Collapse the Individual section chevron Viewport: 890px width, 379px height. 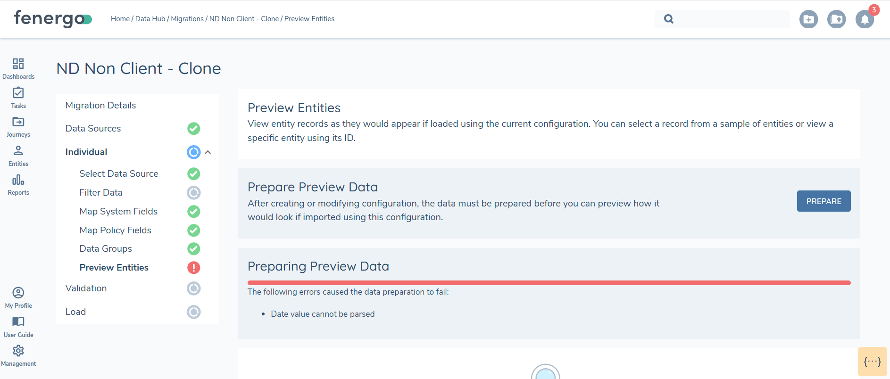[x=208, y=152]
